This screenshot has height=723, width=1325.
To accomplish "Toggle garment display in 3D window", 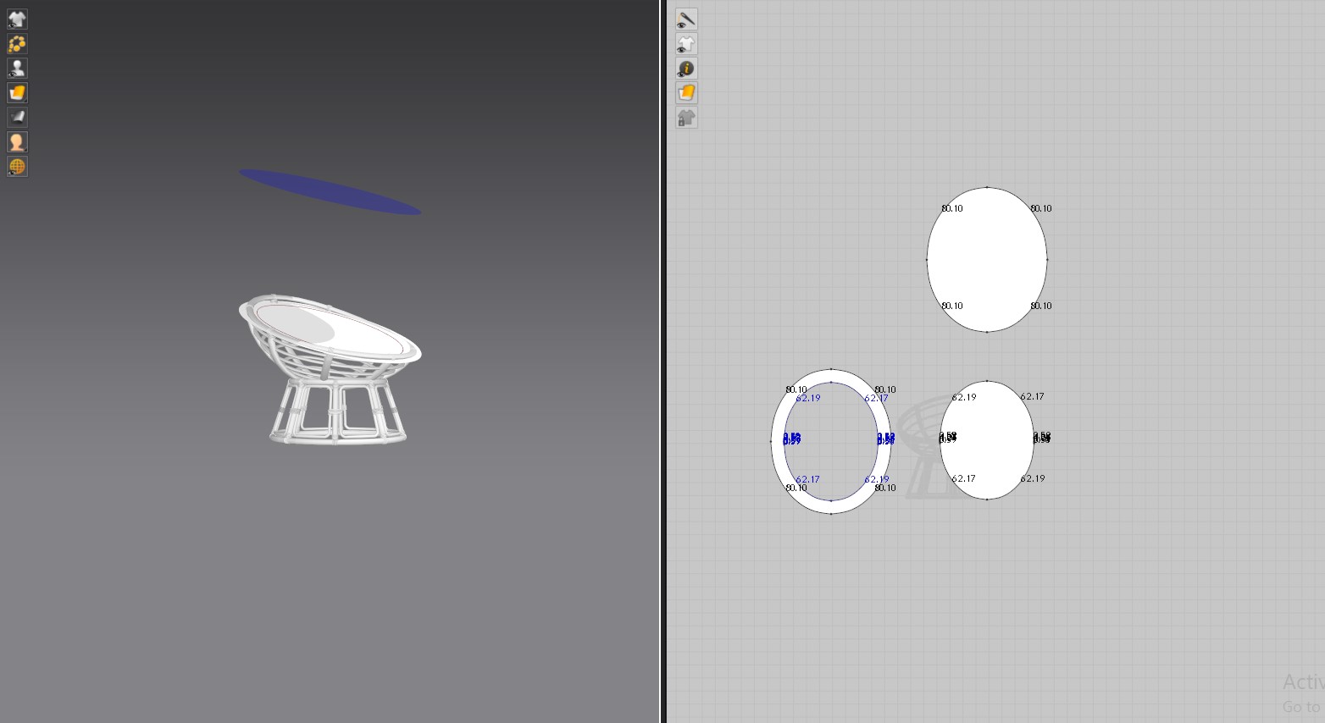I will (17, 19).
